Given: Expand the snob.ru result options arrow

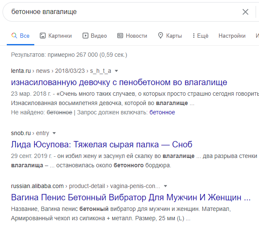Looking at the screenshot, I should tap(54, 133).
